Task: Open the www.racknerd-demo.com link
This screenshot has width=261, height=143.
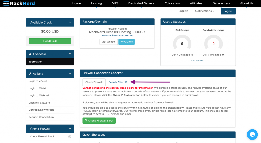Action: point(117,35)
